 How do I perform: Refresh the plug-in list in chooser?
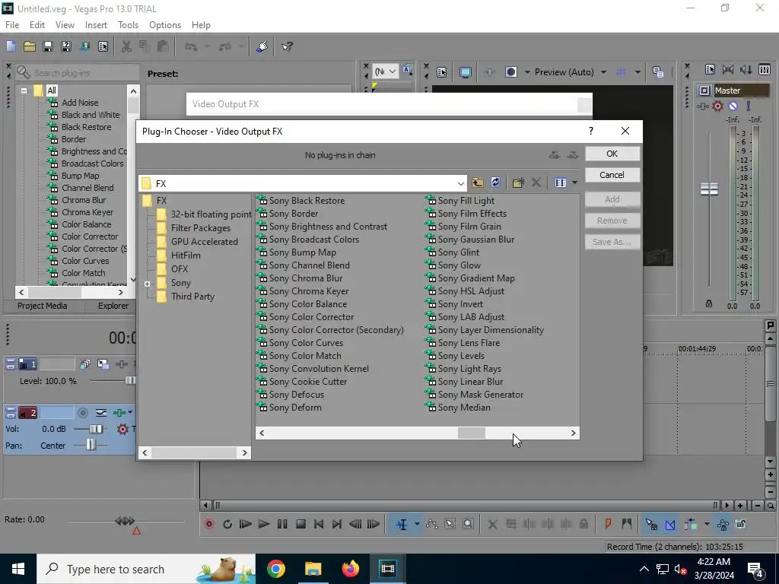(x=495, y=182)
